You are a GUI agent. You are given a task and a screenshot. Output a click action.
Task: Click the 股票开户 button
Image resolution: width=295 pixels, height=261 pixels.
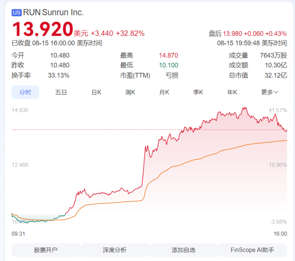click(46, 250)
